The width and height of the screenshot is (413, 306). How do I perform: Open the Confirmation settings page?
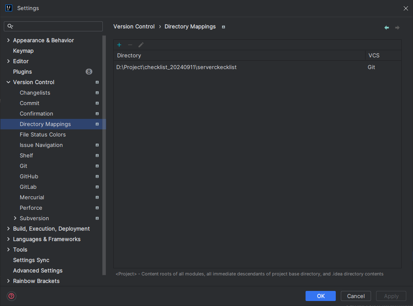coord(37,114)
